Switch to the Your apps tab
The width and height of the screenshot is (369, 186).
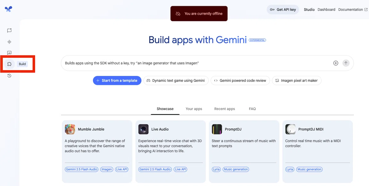[194, 109]
